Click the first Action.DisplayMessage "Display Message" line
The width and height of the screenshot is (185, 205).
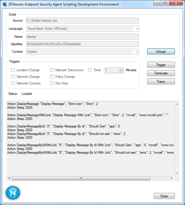click(53, 104)
